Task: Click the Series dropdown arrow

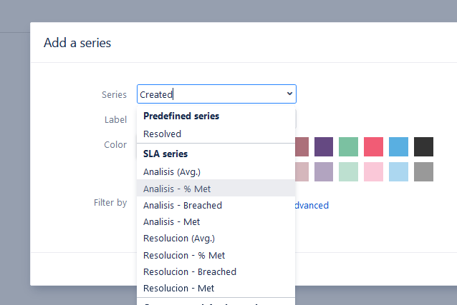Action: [x=289, y=94]
